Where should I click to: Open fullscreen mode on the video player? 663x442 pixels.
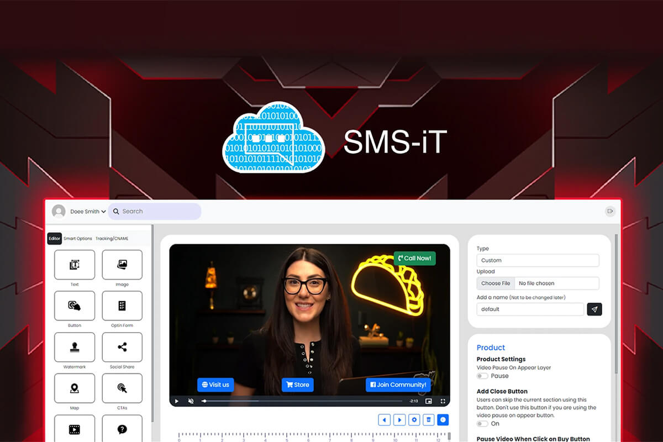(443, 401)
